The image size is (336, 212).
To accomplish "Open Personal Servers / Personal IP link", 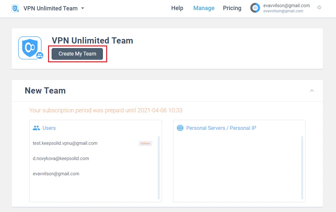I will pos(221,128).
